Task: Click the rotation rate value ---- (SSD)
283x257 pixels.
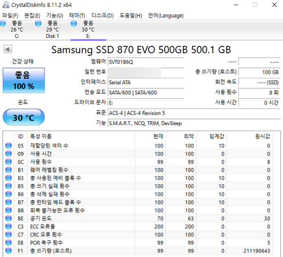Action: pyautogui.click(x=259, y=83)
